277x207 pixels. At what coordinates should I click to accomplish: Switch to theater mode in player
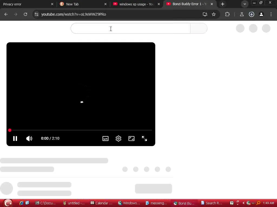tap(131, 139)
